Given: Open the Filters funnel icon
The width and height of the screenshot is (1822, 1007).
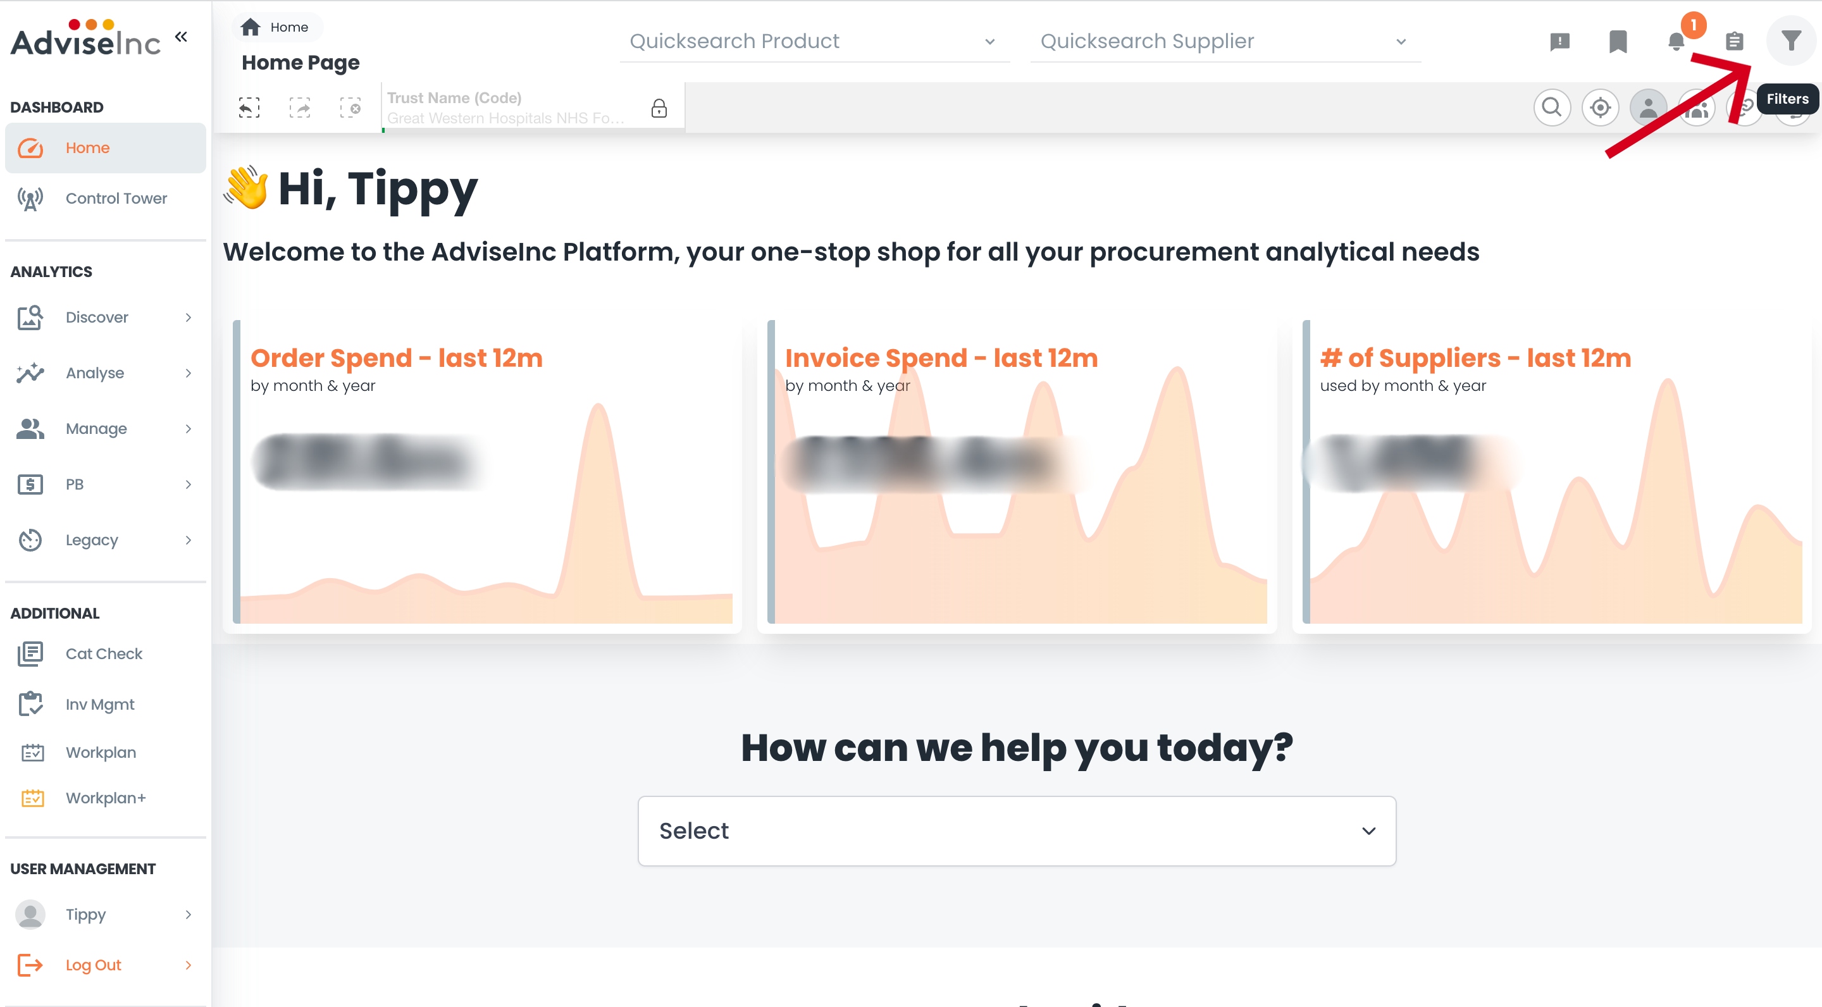Looking at the screenshot, I should [1790, 41].
